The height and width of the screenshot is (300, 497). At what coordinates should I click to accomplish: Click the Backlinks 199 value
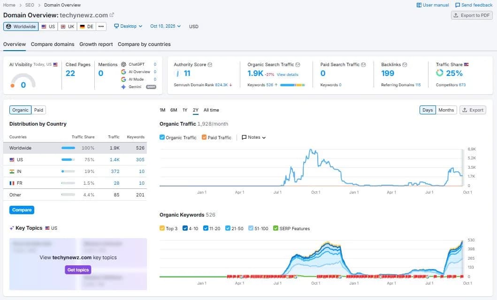[x=388, y=74]
